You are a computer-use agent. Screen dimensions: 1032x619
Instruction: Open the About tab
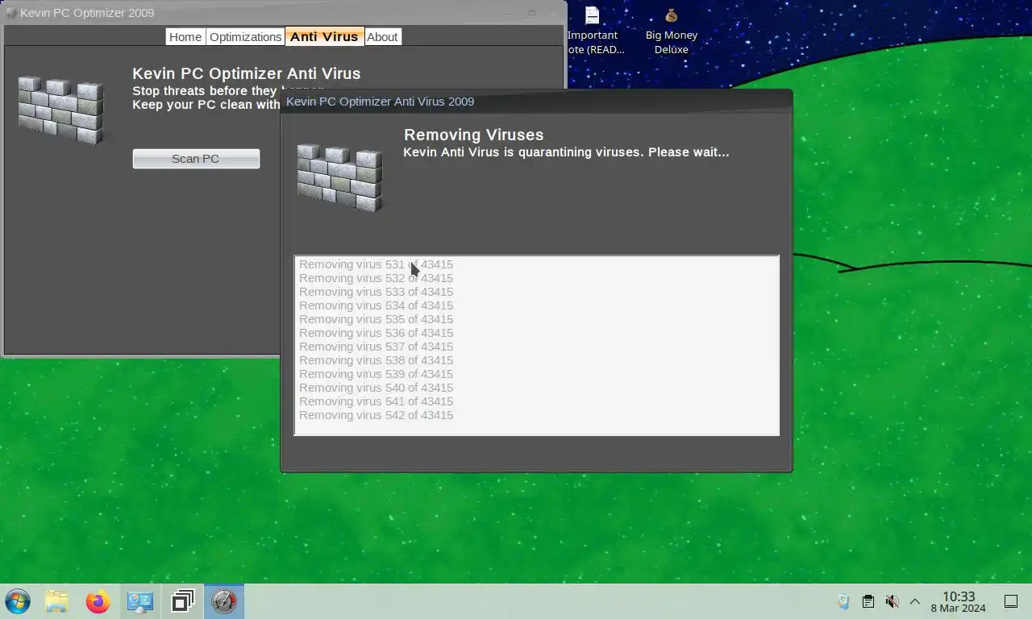[382, 37]
